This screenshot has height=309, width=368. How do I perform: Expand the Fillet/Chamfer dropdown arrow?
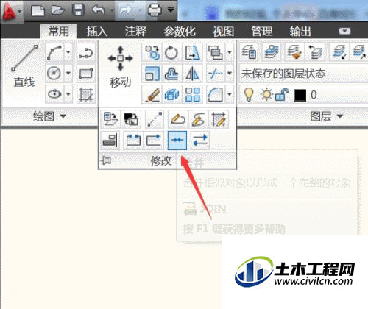pyautogui.click(x=230, y=94)
